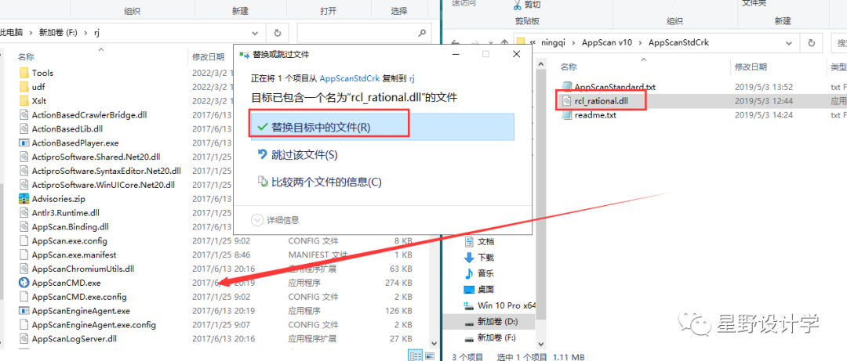Close the Replace or Skip Files dialog
Image resolution: width=847 pixels, height=361 pixels.
point(516,54)
